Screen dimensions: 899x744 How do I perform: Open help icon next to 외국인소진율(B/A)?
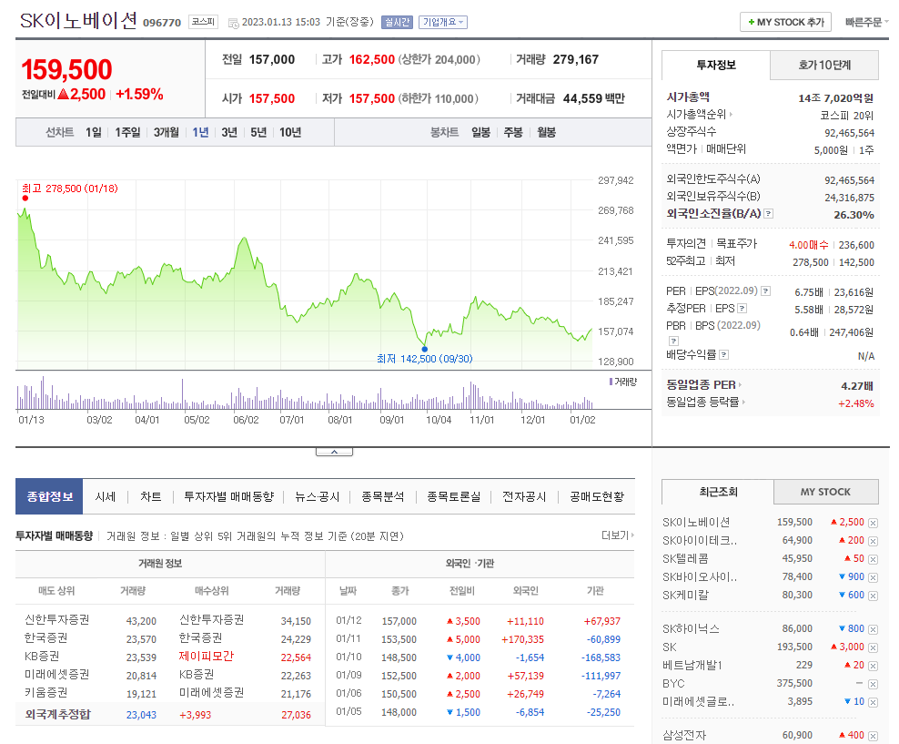coord(769,214)
